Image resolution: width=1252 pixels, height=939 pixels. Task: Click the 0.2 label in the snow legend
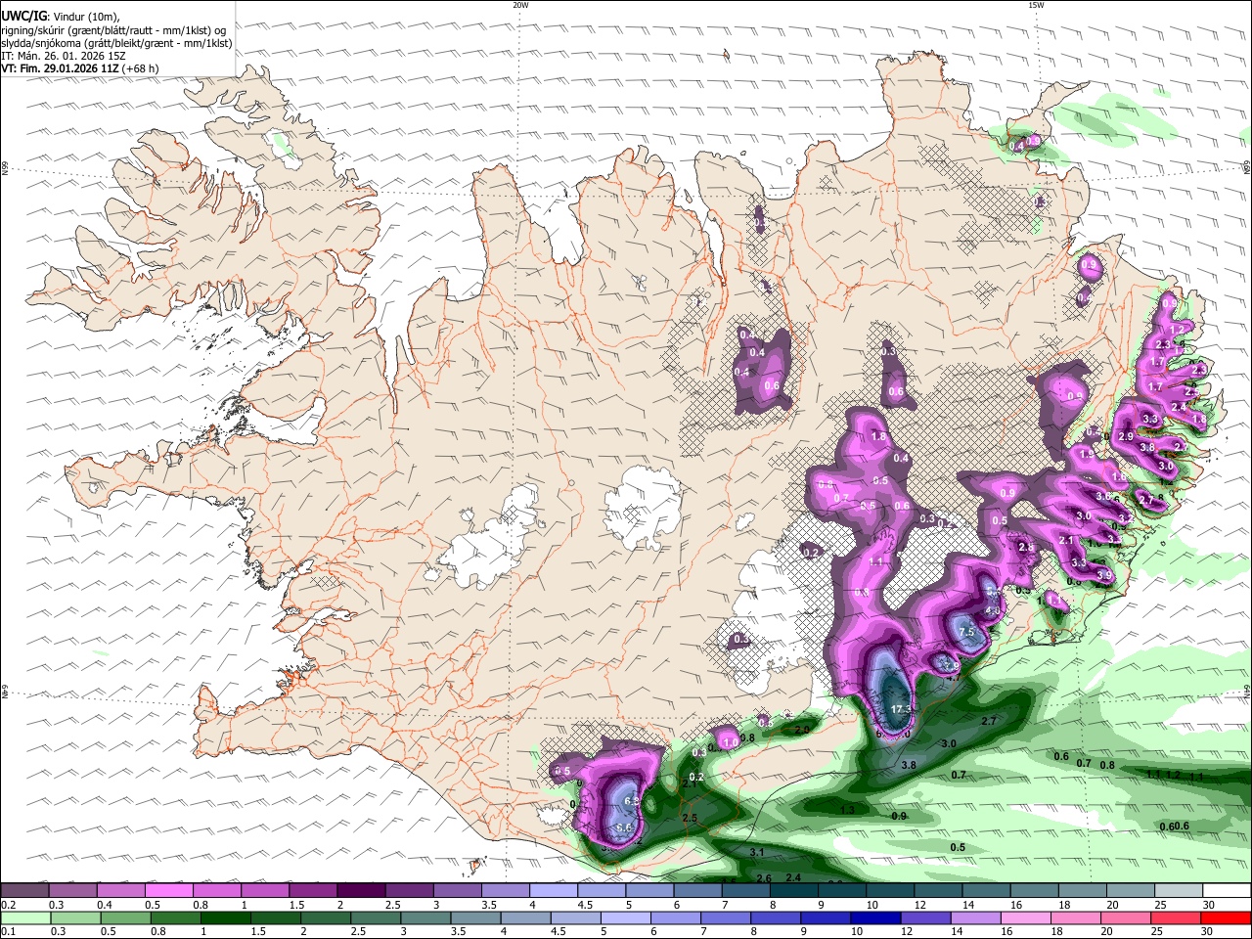(x=8, y=904)
